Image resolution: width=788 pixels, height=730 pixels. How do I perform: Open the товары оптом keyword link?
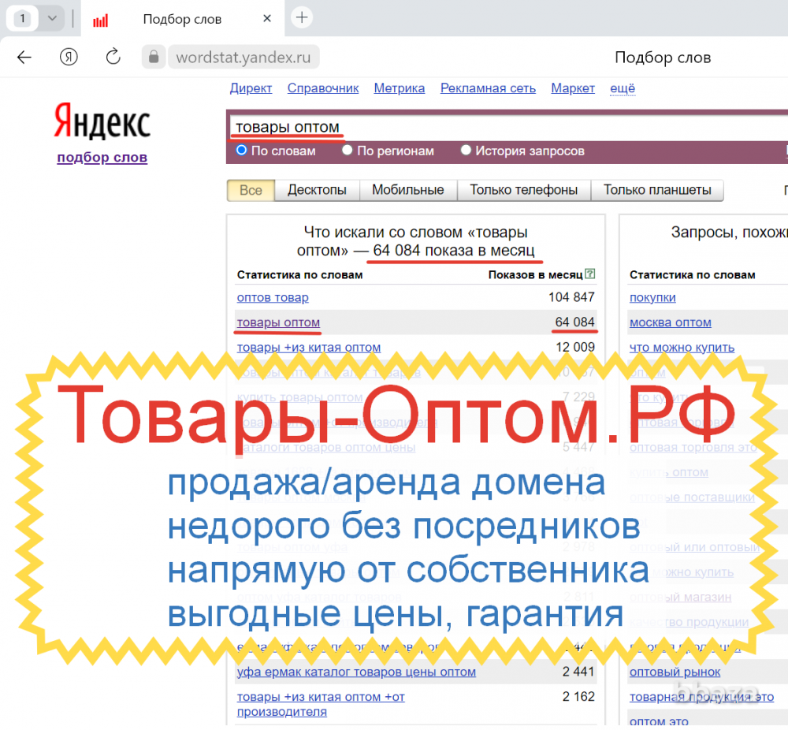pyautogui.click(x=277, y=322)
